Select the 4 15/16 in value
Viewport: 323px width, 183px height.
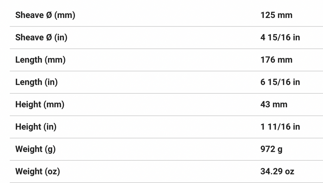pos(280,38)
